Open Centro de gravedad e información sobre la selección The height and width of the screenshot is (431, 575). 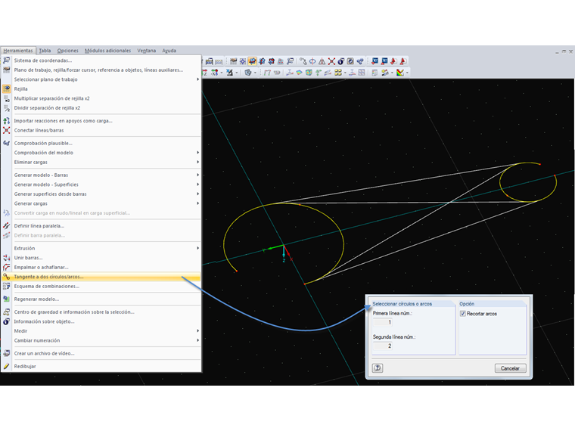(101, 312)
